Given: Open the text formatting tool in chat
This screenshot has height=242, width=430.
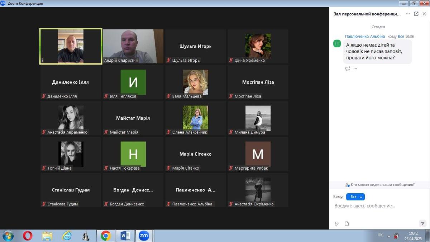Looking at the screenshot, I should click(336, 224).
